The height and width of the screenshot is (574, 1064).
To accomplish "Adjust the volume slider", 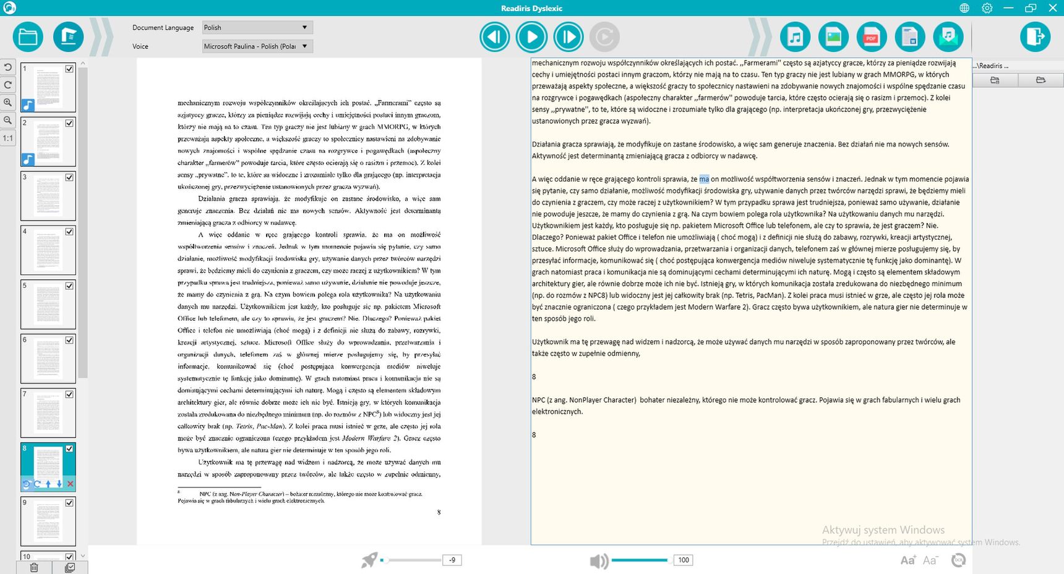I will 640,560.
